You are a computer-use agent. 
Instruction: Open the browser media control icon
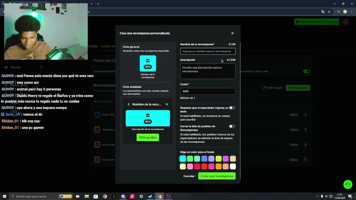338,12
